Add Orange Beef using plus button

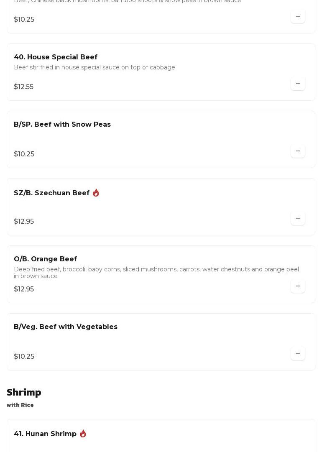click(298, 286)
